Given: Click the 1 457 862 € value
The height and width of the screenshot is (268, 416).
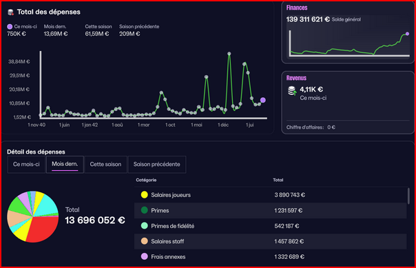Looking at the screenshot, I should click(x=289, y=241).
